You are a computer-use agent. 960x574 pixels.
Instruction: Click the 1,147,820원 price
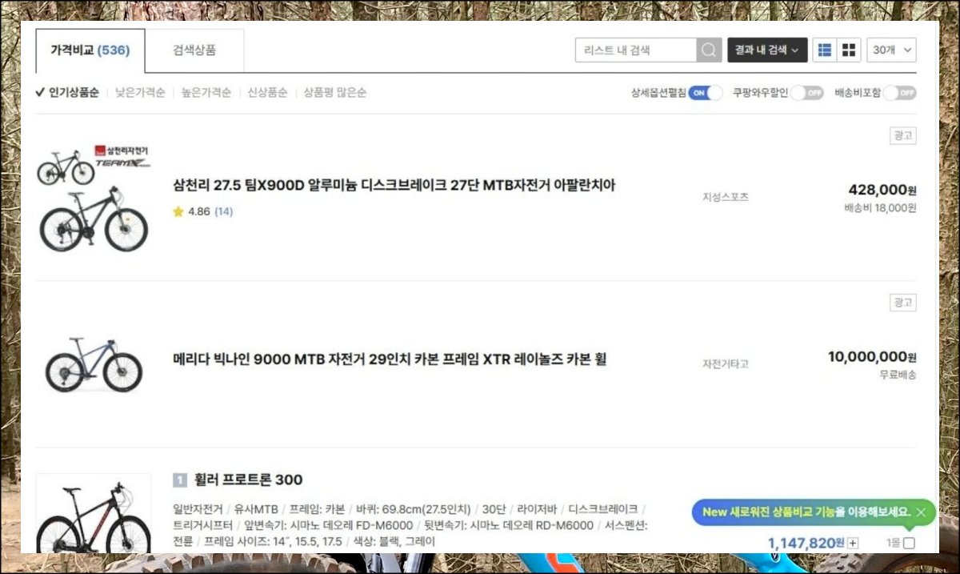(806, 543)
